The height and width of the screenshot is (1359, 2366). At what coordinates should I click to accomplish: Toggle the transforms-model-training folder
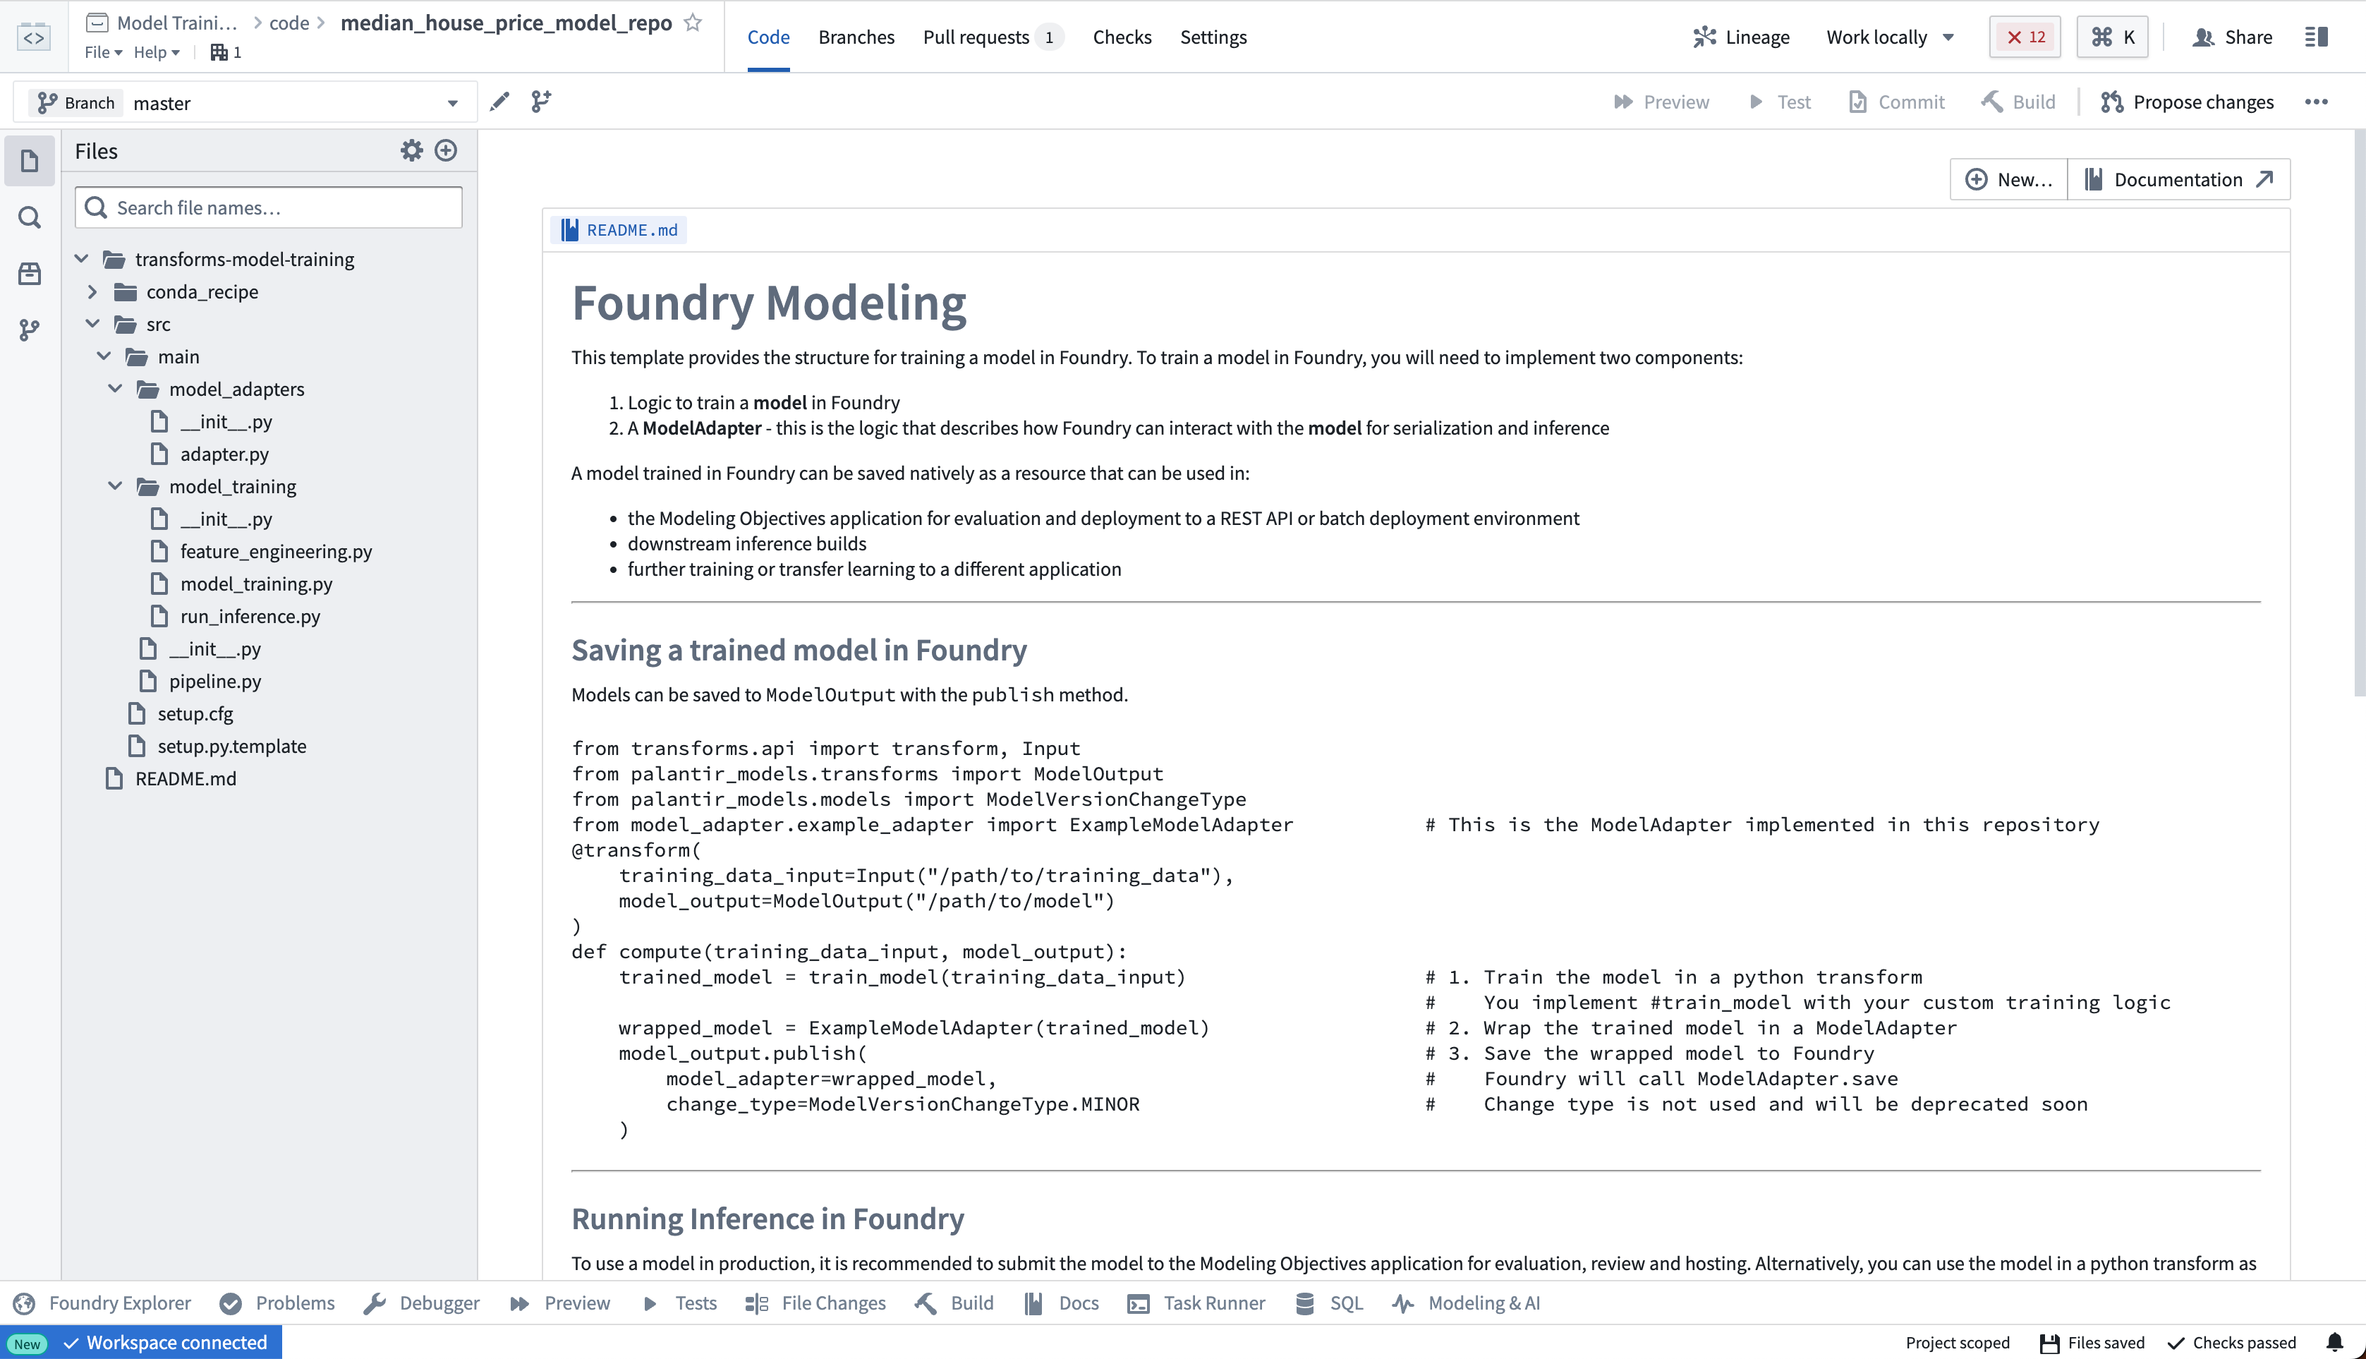(x=81, y=258)
